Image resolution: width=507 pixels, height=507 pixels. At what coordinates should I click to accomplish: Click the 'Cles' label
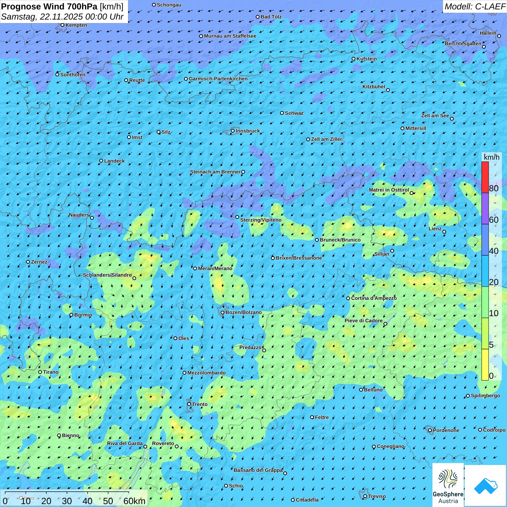coord(184,338)
